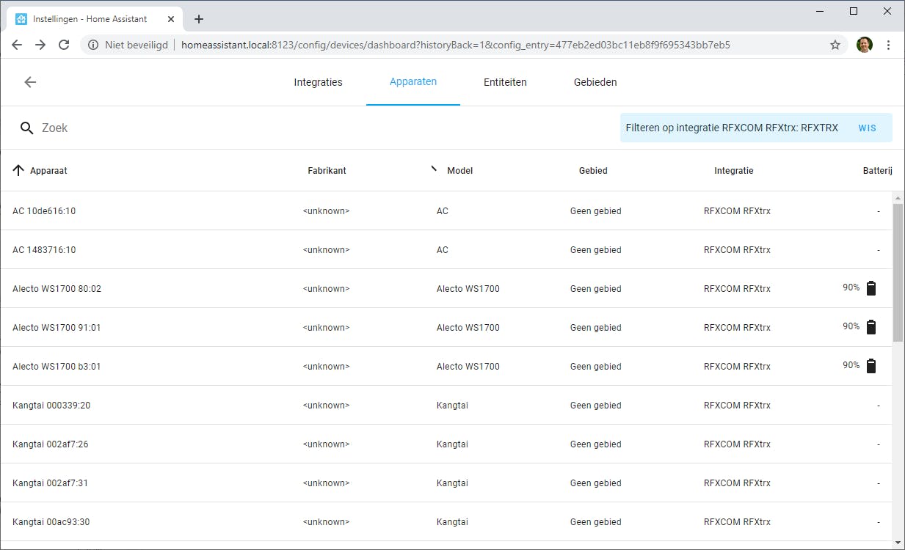This screenshot has height=550, width=905.
Task: Click the search magnifier icon
Action: [27, 128]
